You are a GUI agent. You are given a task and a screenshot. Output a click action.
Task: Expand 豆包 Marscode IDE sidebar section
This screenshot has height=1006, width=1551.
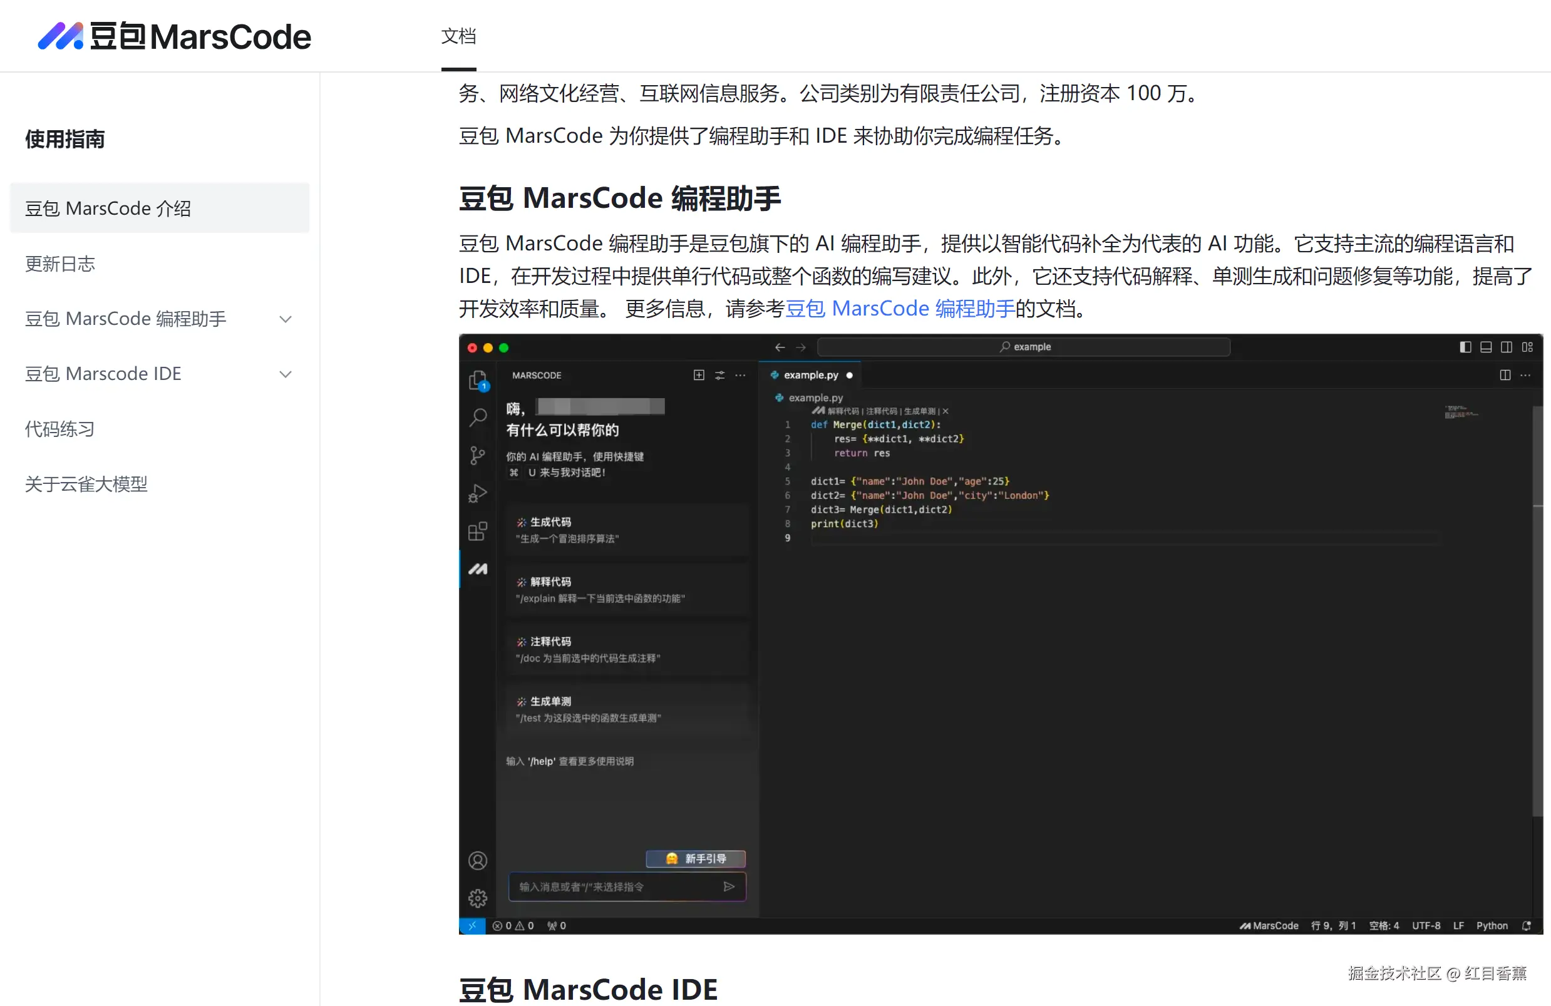point(285,374)
